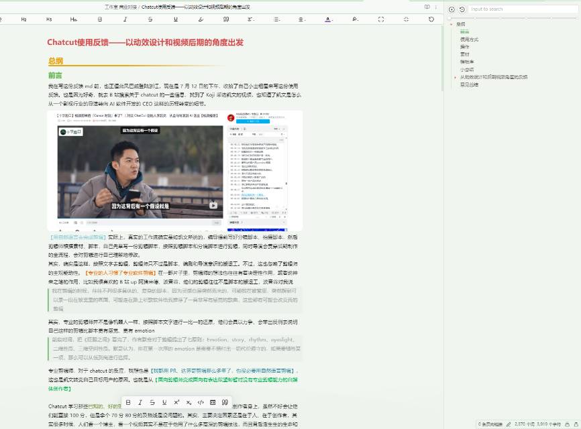581x429 pixels.
Task: Click inline code in the floating selection toolbar
Action: [201, 402]
